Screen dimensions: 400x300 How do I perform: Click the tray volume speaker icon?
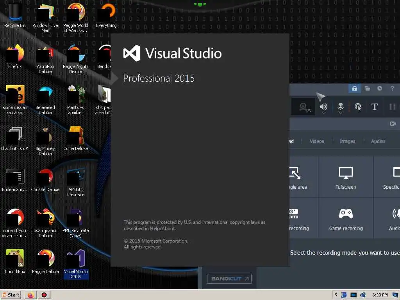tap(362, 295)
